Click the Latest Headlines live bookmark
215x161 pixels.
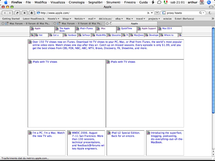34,19
